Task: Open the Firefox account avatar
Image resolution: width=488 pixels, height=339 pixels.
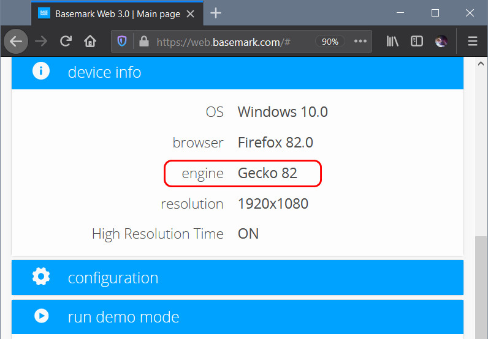Action: coord(441,41)
